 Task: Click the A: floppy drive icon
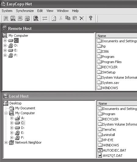17,118
